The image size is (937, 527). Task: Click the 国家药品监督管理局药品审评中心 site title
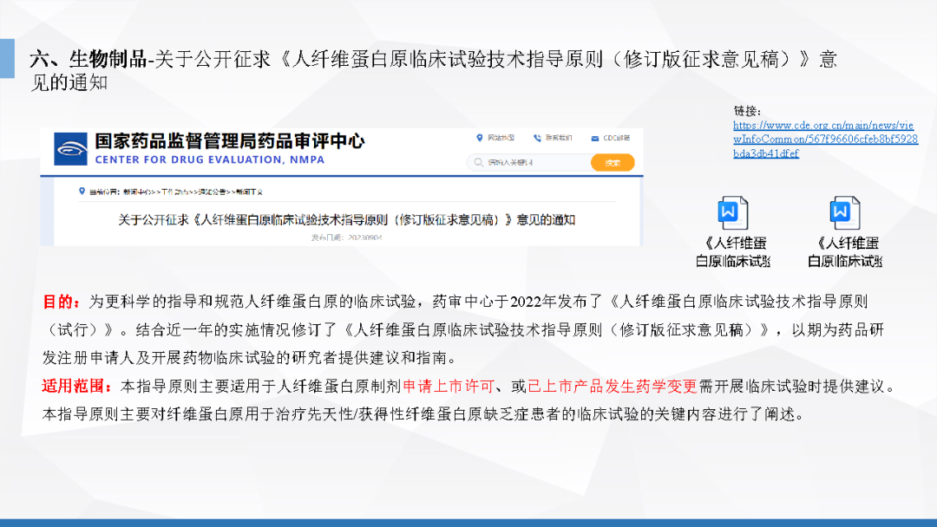coord(229,140)
